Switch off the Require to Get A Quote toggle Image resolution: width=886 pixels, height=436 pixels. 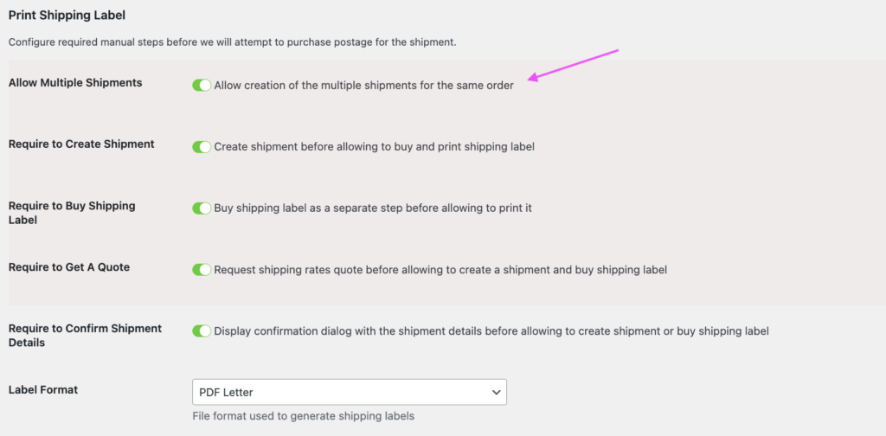point(202,270)
